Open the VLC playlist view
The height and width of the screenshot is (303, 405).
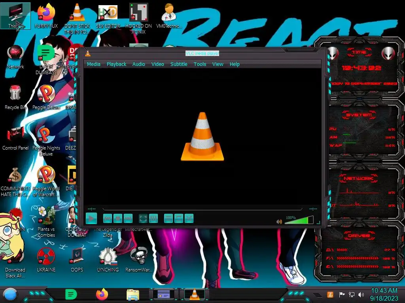168,219
